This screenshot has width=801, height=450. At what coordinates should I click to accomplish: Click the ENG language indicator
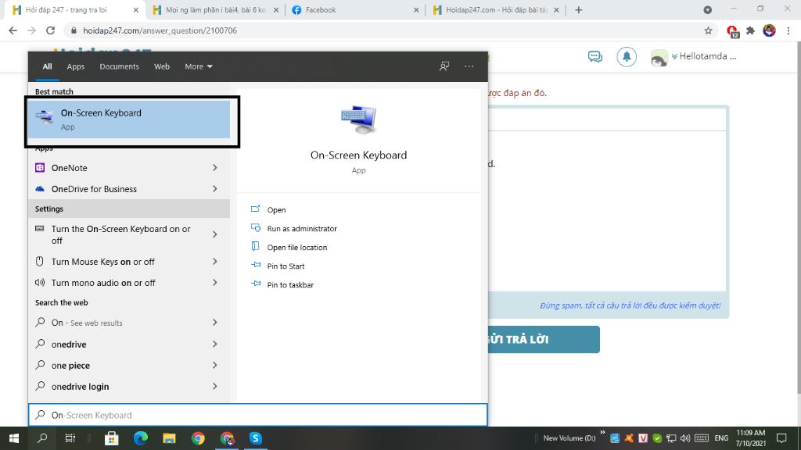tap(721, 438)
